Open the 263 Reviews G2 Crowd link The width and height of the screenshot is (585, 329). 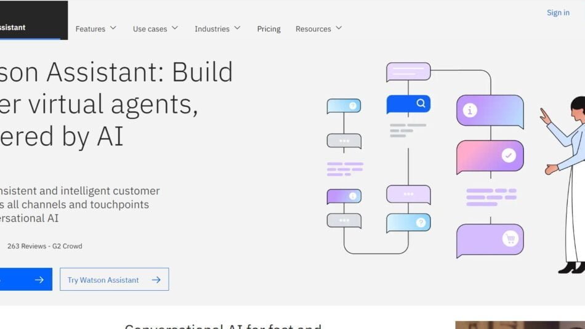pyautogui.click(x=44, y=246)
